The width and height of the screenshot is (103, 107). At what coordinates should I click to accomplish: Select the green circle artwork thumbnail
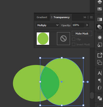tap(43, 39)
